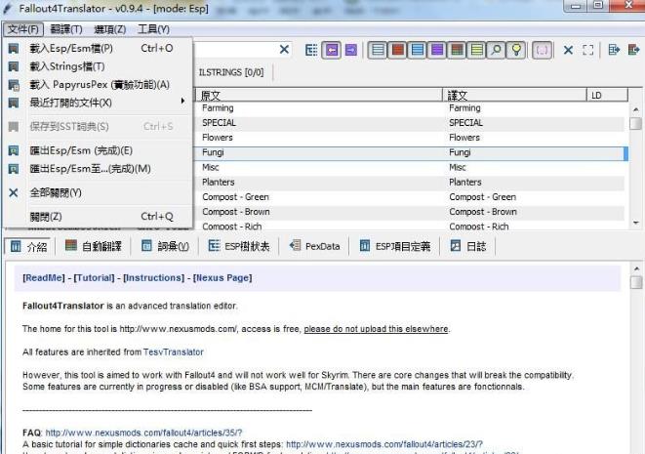Clear the search field with X icon

[x=284, y=50]
